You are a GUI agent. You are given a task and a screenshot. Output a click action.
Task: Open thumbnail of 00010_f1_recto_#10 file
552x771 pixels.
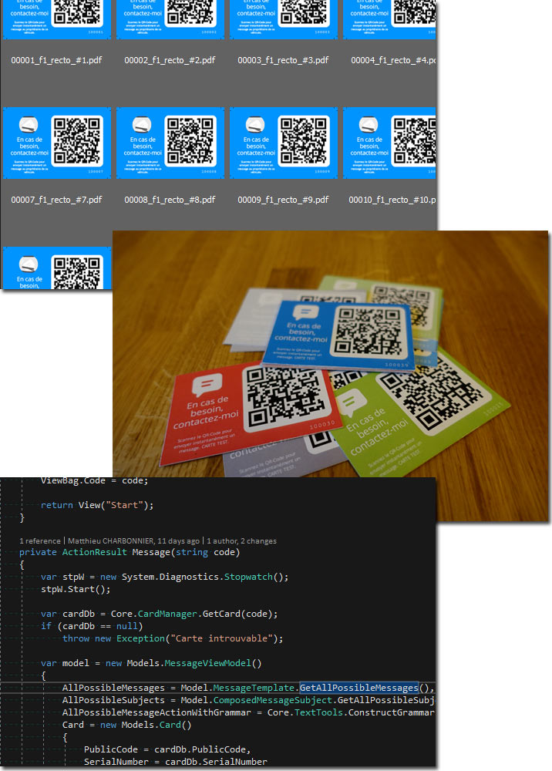point(389,143)
